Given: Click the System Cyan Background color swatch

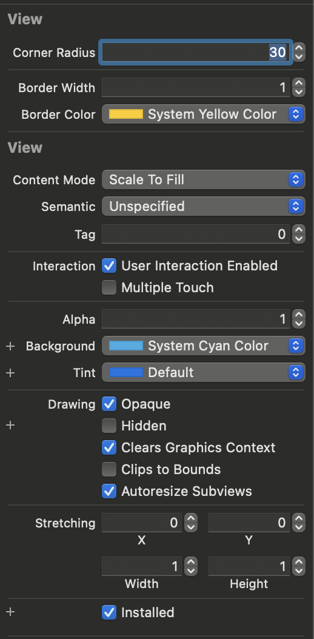Looking at the screenshot, I should tap(126, 346).
